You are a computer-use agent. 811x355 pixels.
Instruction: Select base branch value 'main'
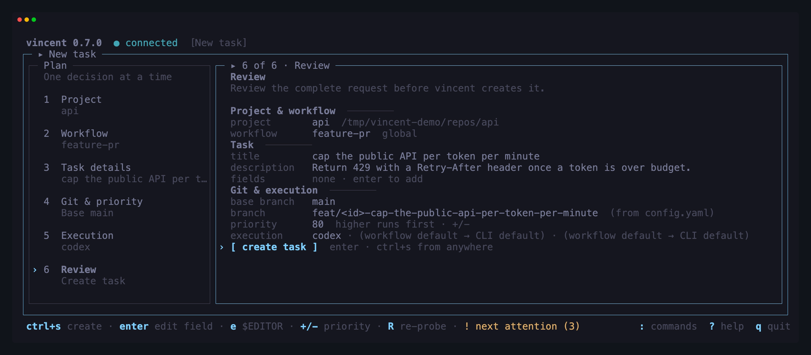(323, 202)
